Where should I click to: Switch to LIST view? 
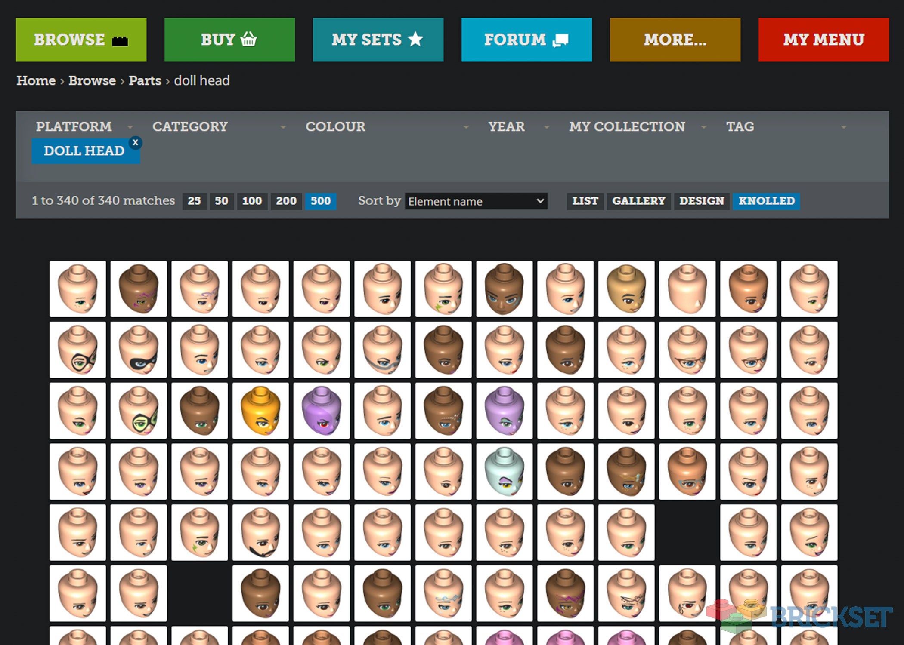(585, 201)
